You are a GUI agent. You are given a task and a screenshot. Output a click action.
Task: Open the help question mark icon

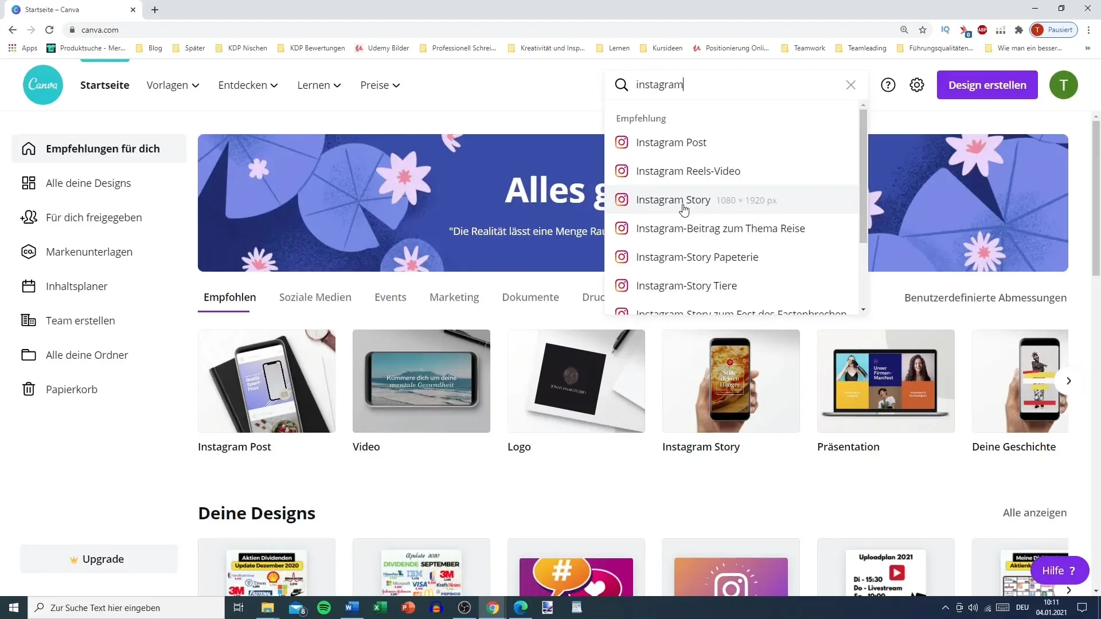(888, 85)
